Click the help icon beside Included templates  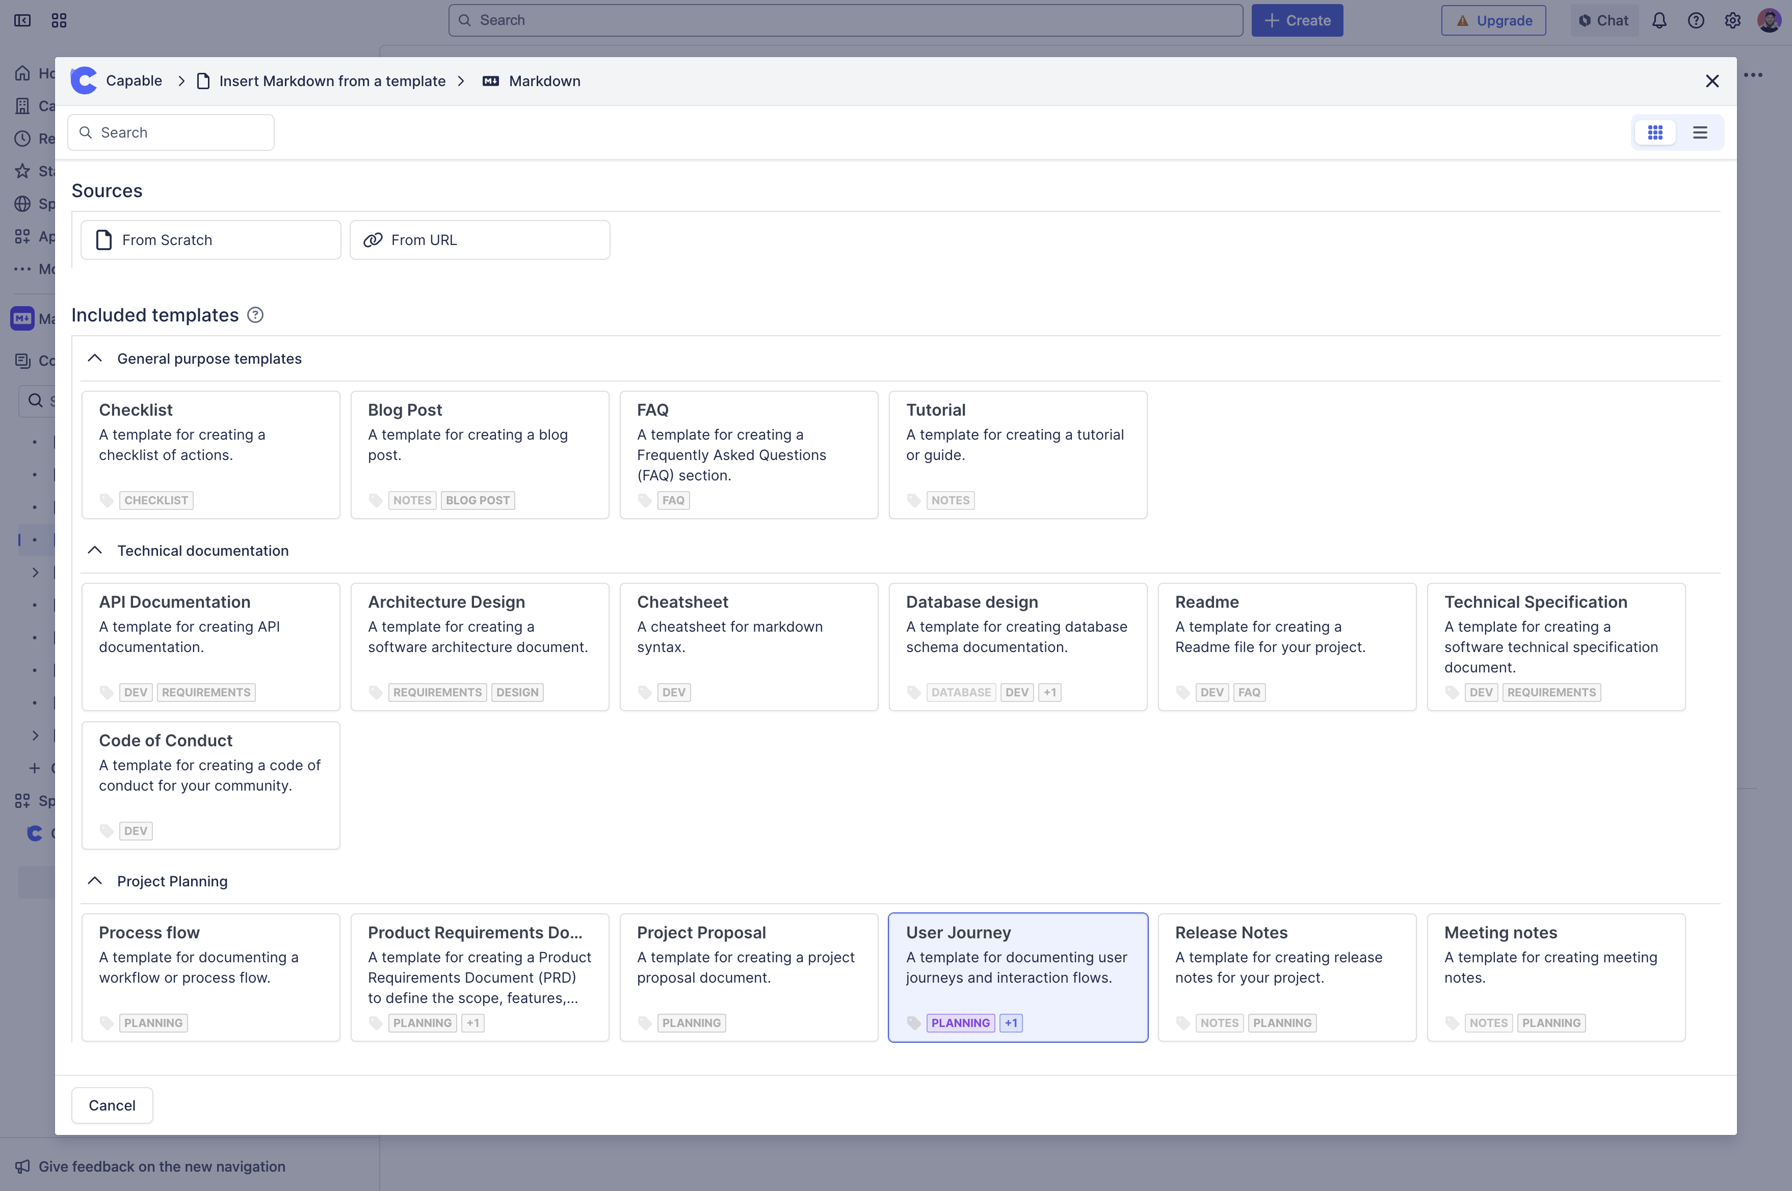point(255,314)
